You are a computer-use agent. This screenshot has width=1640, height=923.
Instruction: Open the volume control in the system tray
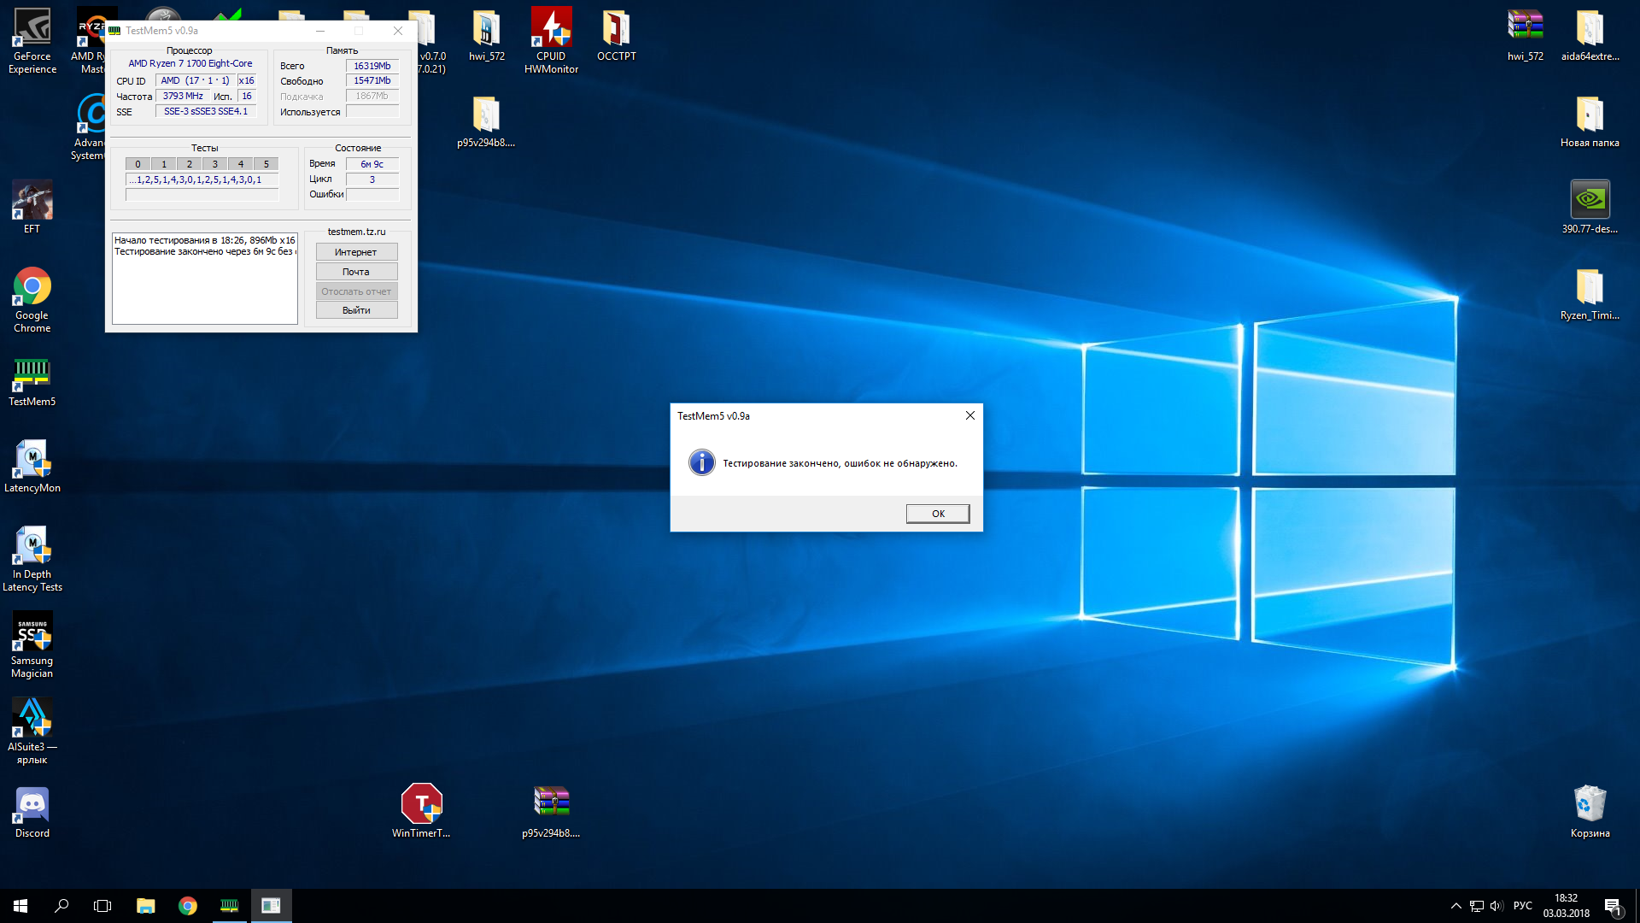pyautogui.click(x=1496, y=906)
